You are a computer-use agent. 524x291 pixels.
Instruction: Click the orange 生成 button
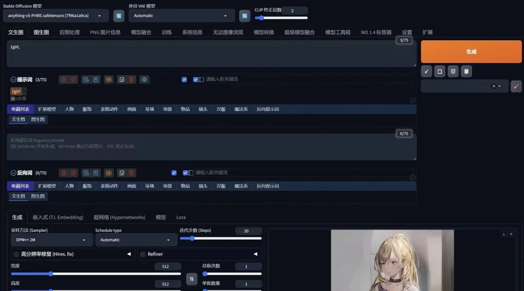pos(471,51)
